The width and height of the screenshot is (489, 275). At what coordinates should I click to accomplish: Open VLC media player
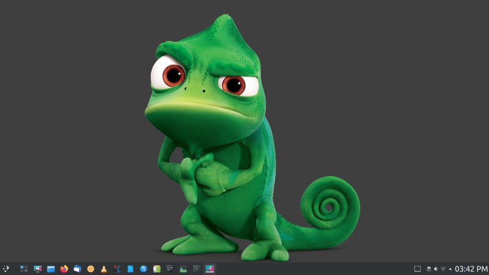104,269
